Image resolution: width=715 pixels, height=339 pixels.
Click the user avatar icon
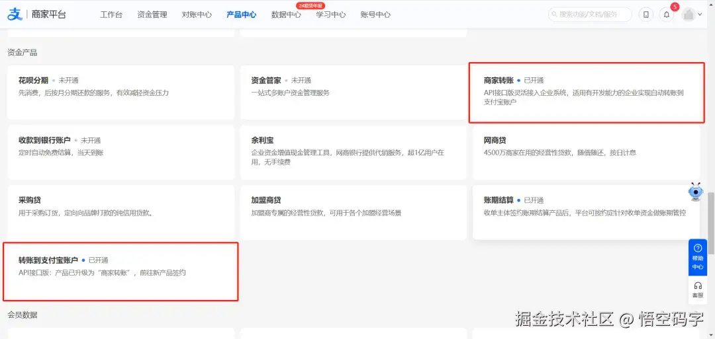click(688, 15)
